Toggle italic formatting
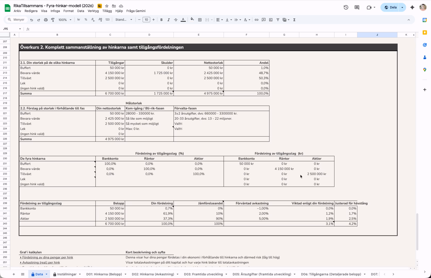Screen dimensions: 431x278 click(x=169, y=20)
